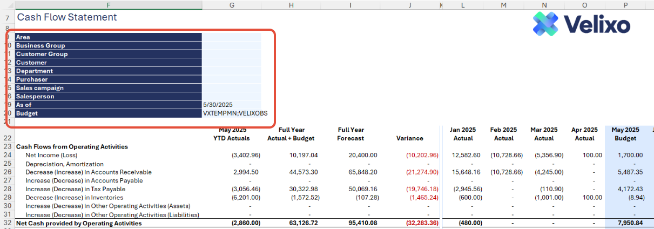The height and width of the screenshot is (229, 654).
Task: Click the forecast value 20,400.00
Action: (364, 156)
